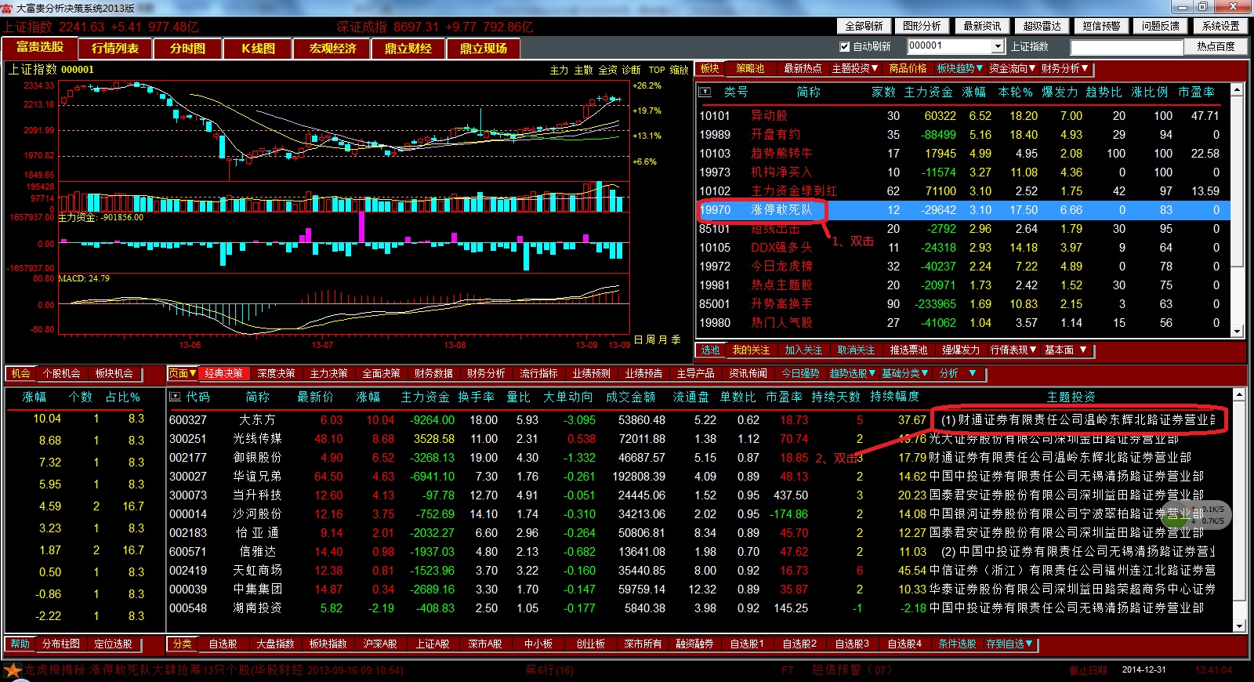The width and height of the screenshot is (1254, 682).
Task: Open the 鼎立财经 tab
Action: [408, 49]
